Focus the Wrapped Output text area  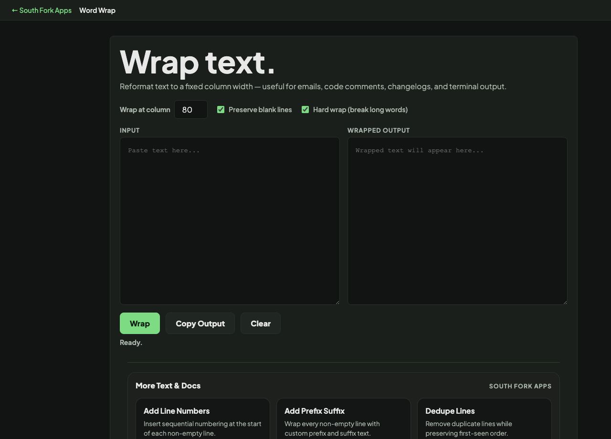click(x=457, y=221)
